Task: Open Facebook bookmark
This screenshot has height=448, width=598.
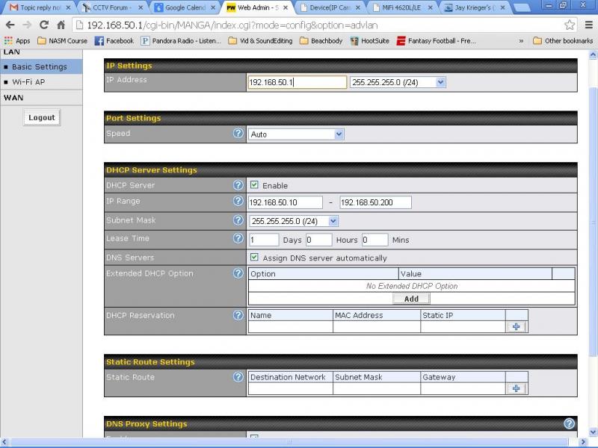Action: [114, 41]
